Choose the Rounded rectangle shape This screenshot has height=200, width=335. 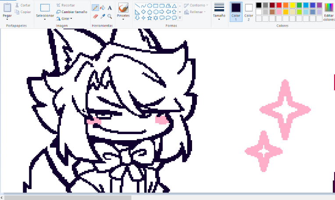click(x=162, y=6)
